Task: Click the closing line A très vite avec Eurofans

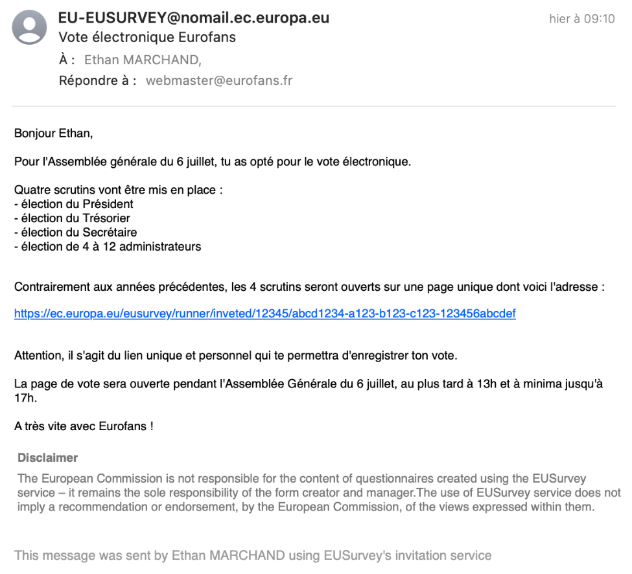Action: tap(84, 426)
